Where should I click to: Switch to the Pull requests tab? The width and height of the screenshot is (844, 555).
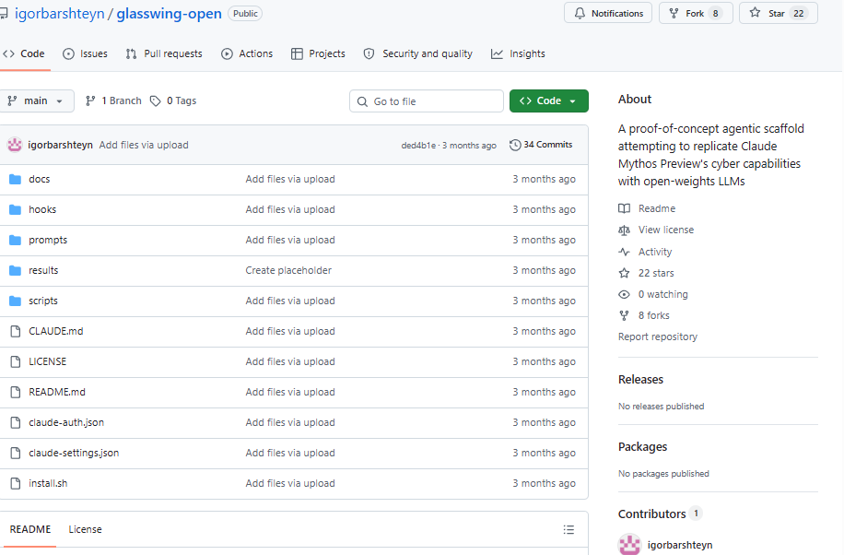(164, 53)
